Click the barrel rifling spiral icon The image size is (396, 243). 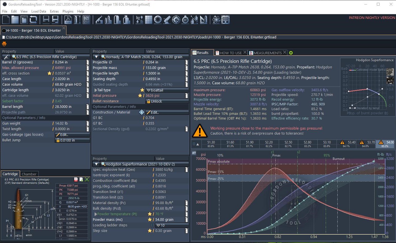tap(158, 20)
